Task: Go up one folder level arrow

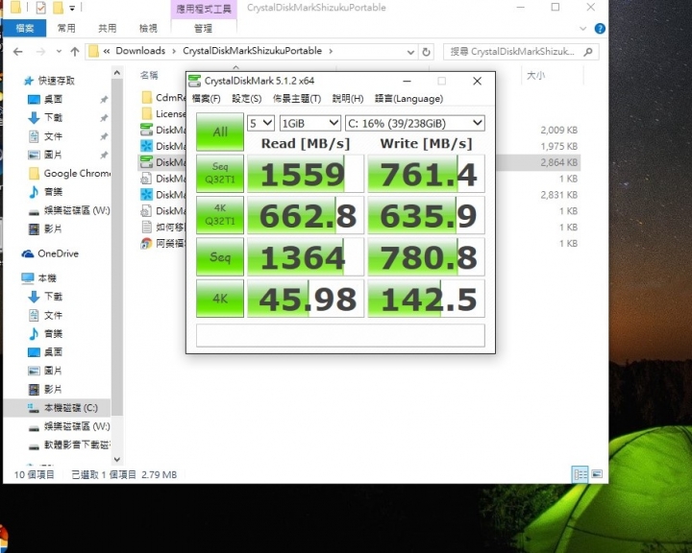Action: (75, 52)
